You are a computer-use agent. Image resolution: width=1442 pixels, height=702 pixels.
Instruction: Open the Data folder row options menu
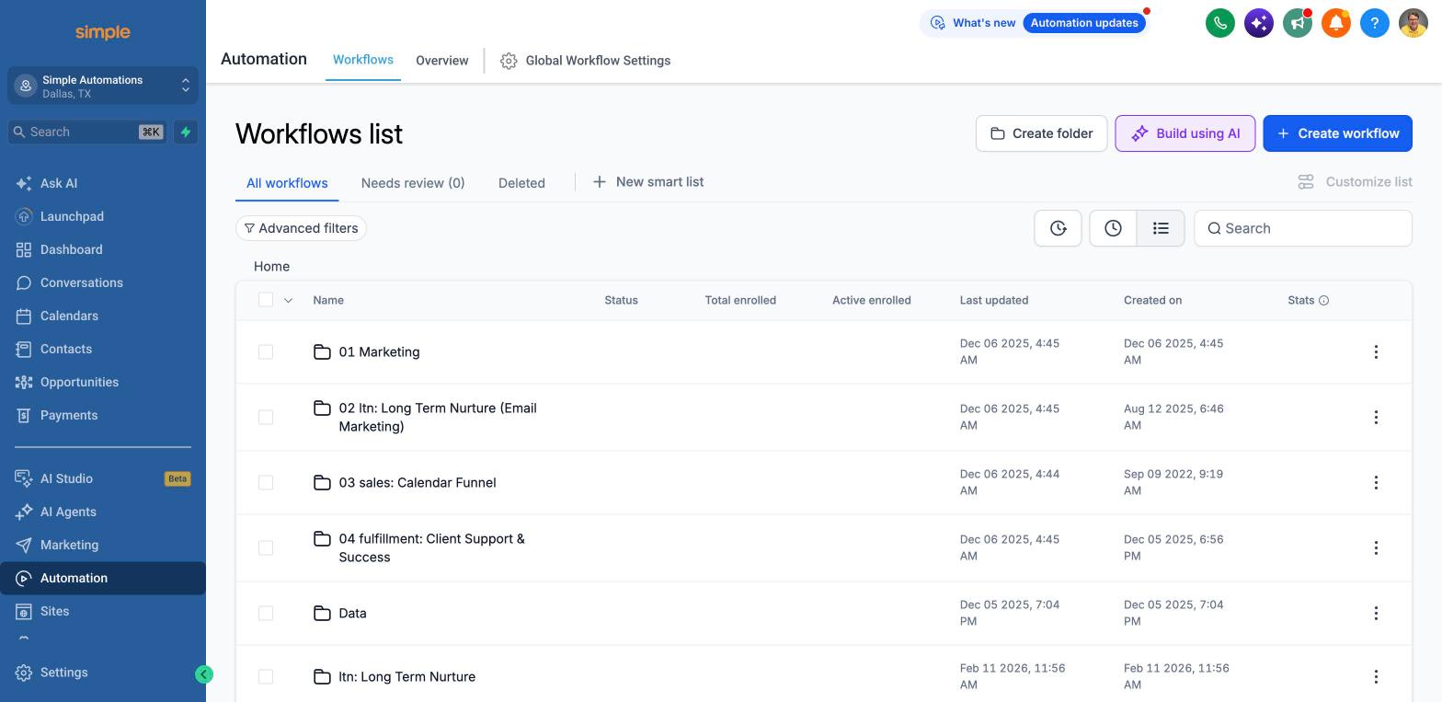coord(1376,613)
